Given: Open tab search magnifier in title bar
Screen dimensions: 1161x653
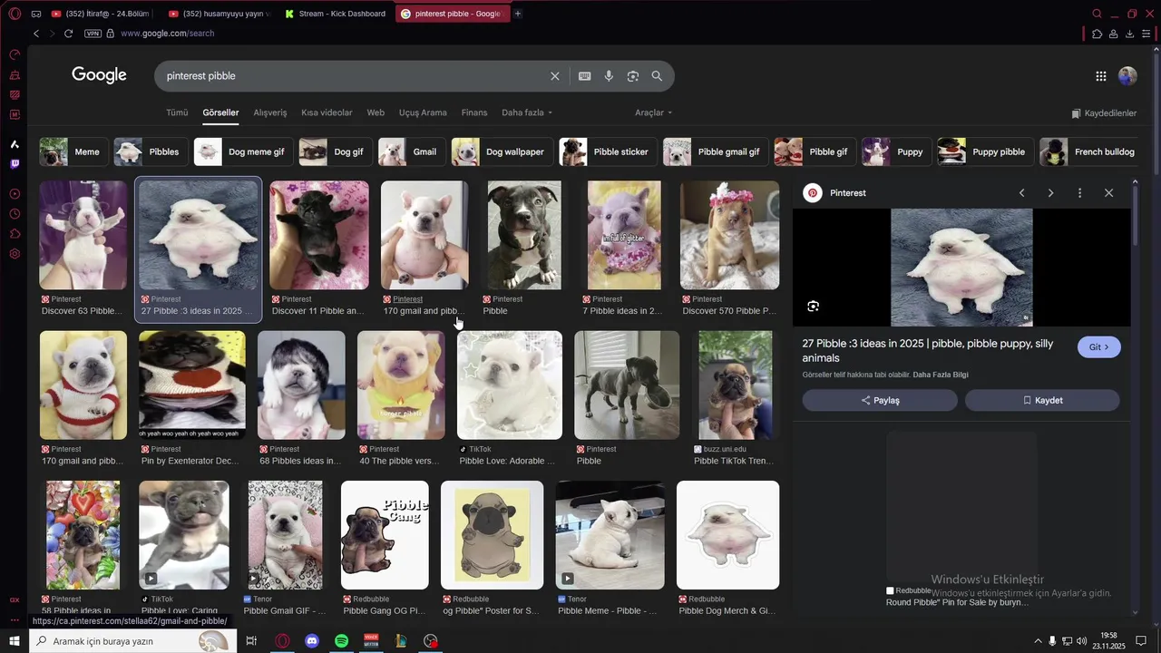Looking at the screenshot, I should [1097, 14].
